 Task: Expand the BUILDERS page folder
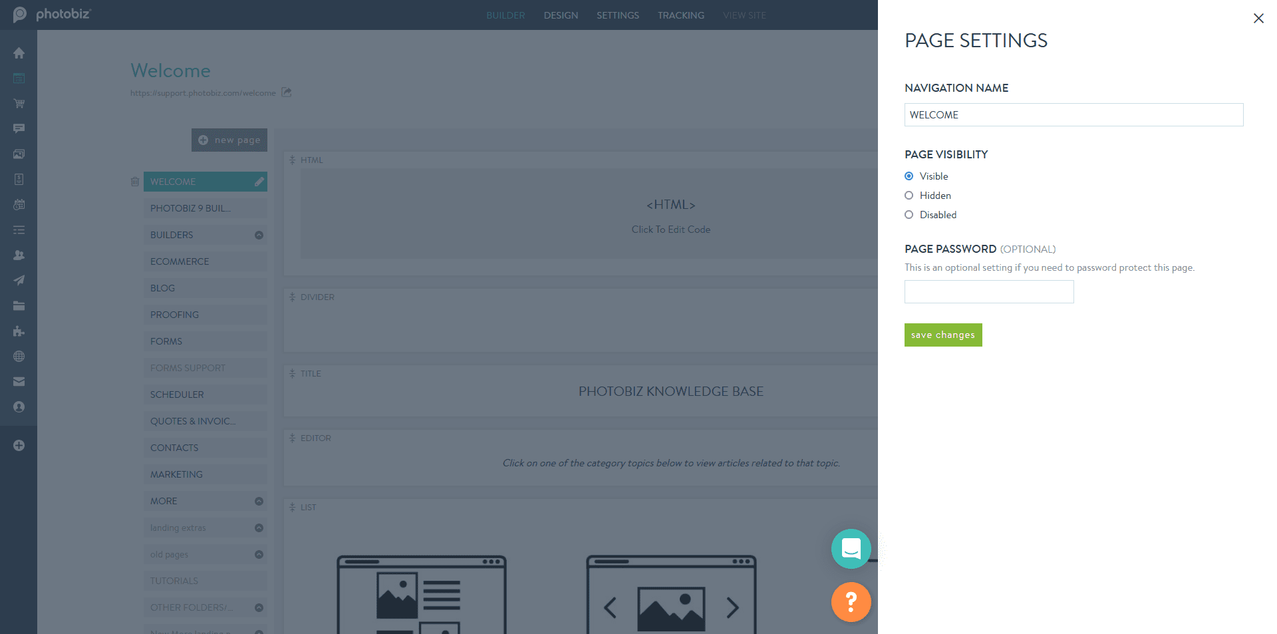(x=259, y=235)
